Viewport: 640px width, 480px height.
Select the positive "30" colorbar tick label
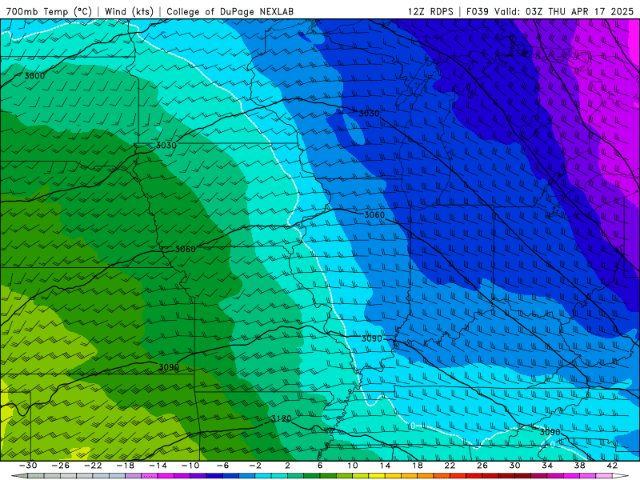(514, 466)
